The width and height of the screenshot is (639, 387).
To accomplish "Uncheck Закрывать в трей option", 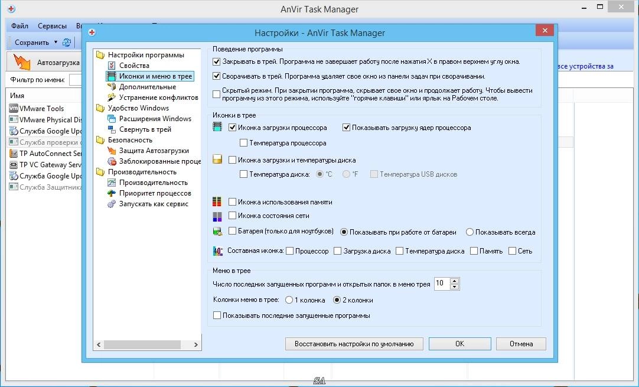I will pos(216,62).
